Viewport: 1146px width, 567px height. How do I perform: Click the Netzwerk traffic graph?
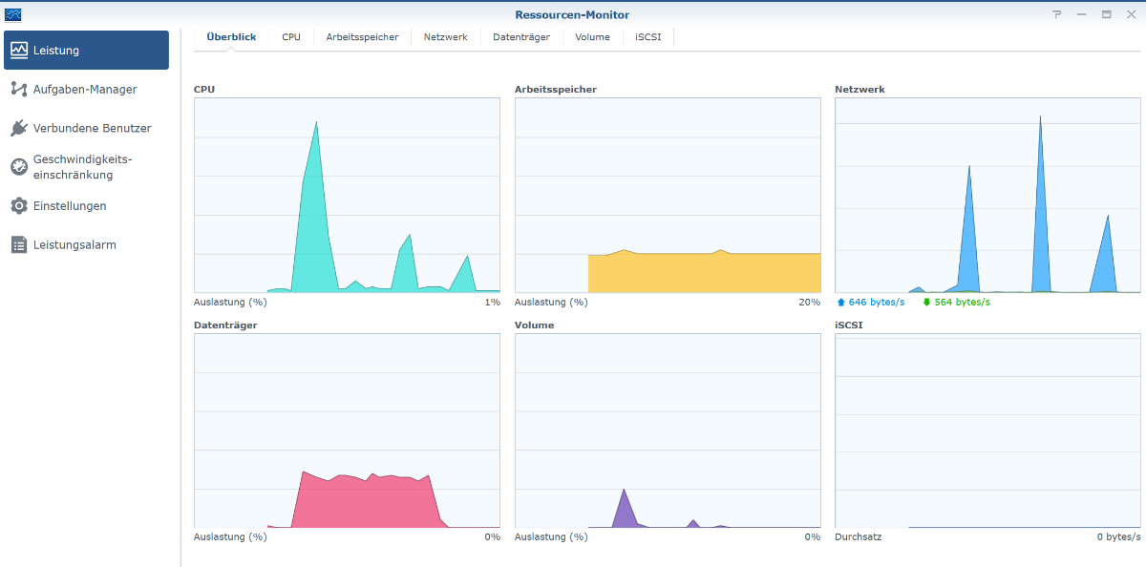coord(987,196)
